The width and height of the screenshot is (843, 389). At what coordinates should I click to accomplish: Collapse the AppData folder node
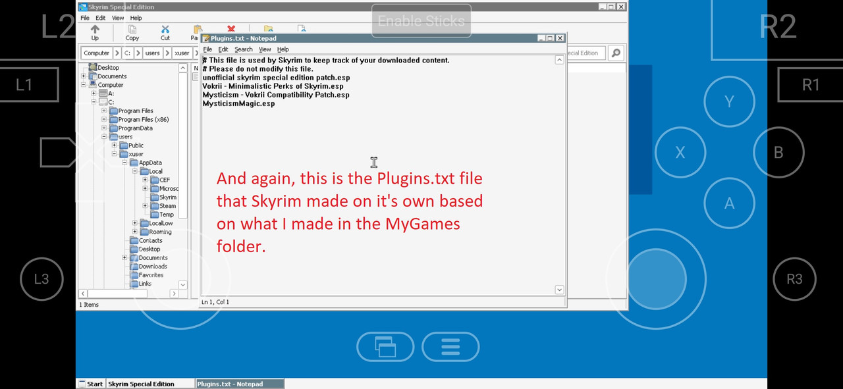124,163
